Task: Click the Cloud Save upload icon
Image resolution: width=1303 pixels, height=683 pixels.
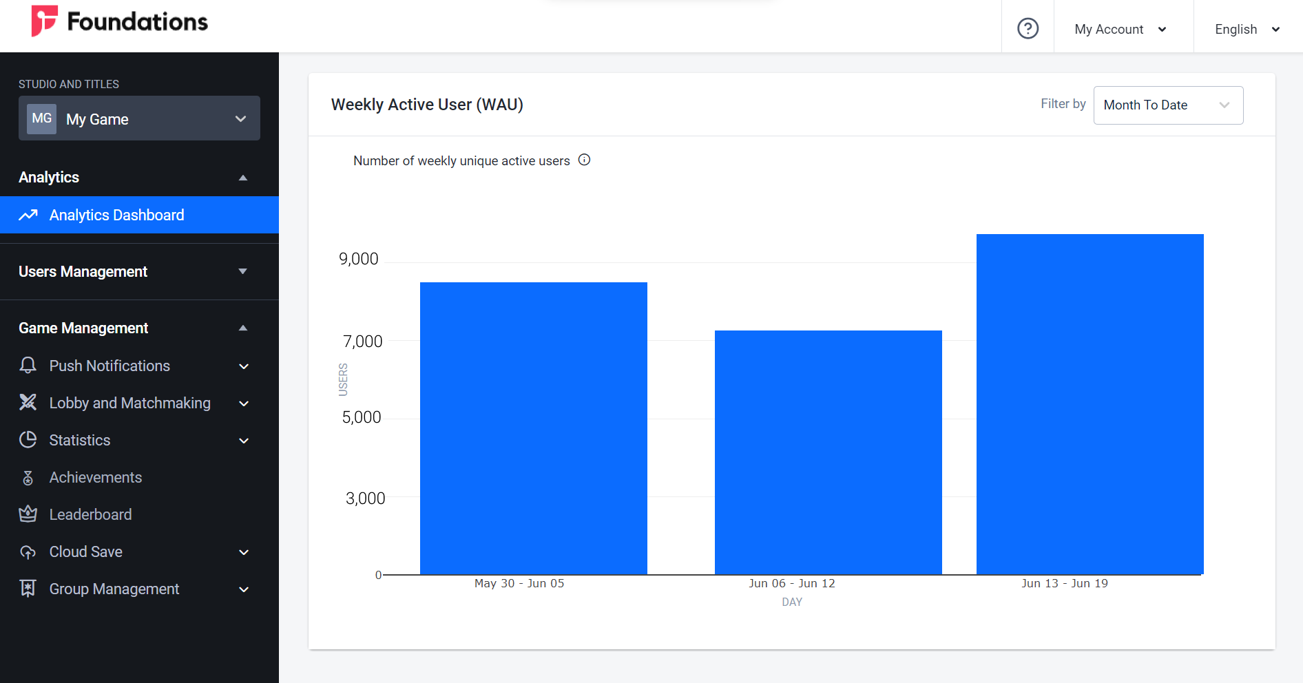Action: pos(28,551)
